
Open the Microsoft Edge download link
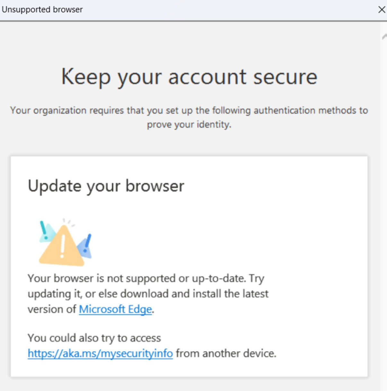click(115, 309)
